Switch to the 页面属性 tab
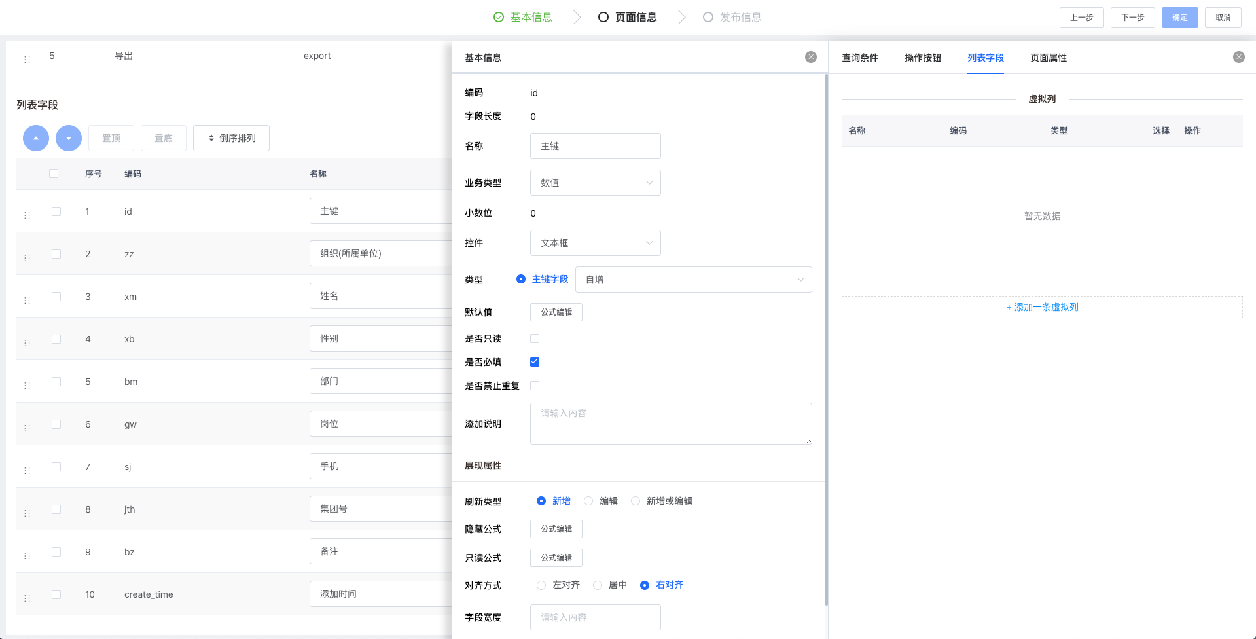Viewport: 1256px width, 639px height. click(1049, 58)
